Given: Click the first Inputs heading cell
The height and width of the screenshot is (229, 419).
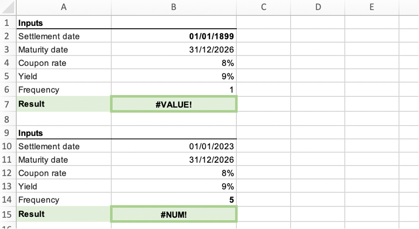Looking at the screenshot, I should (63, 23).
